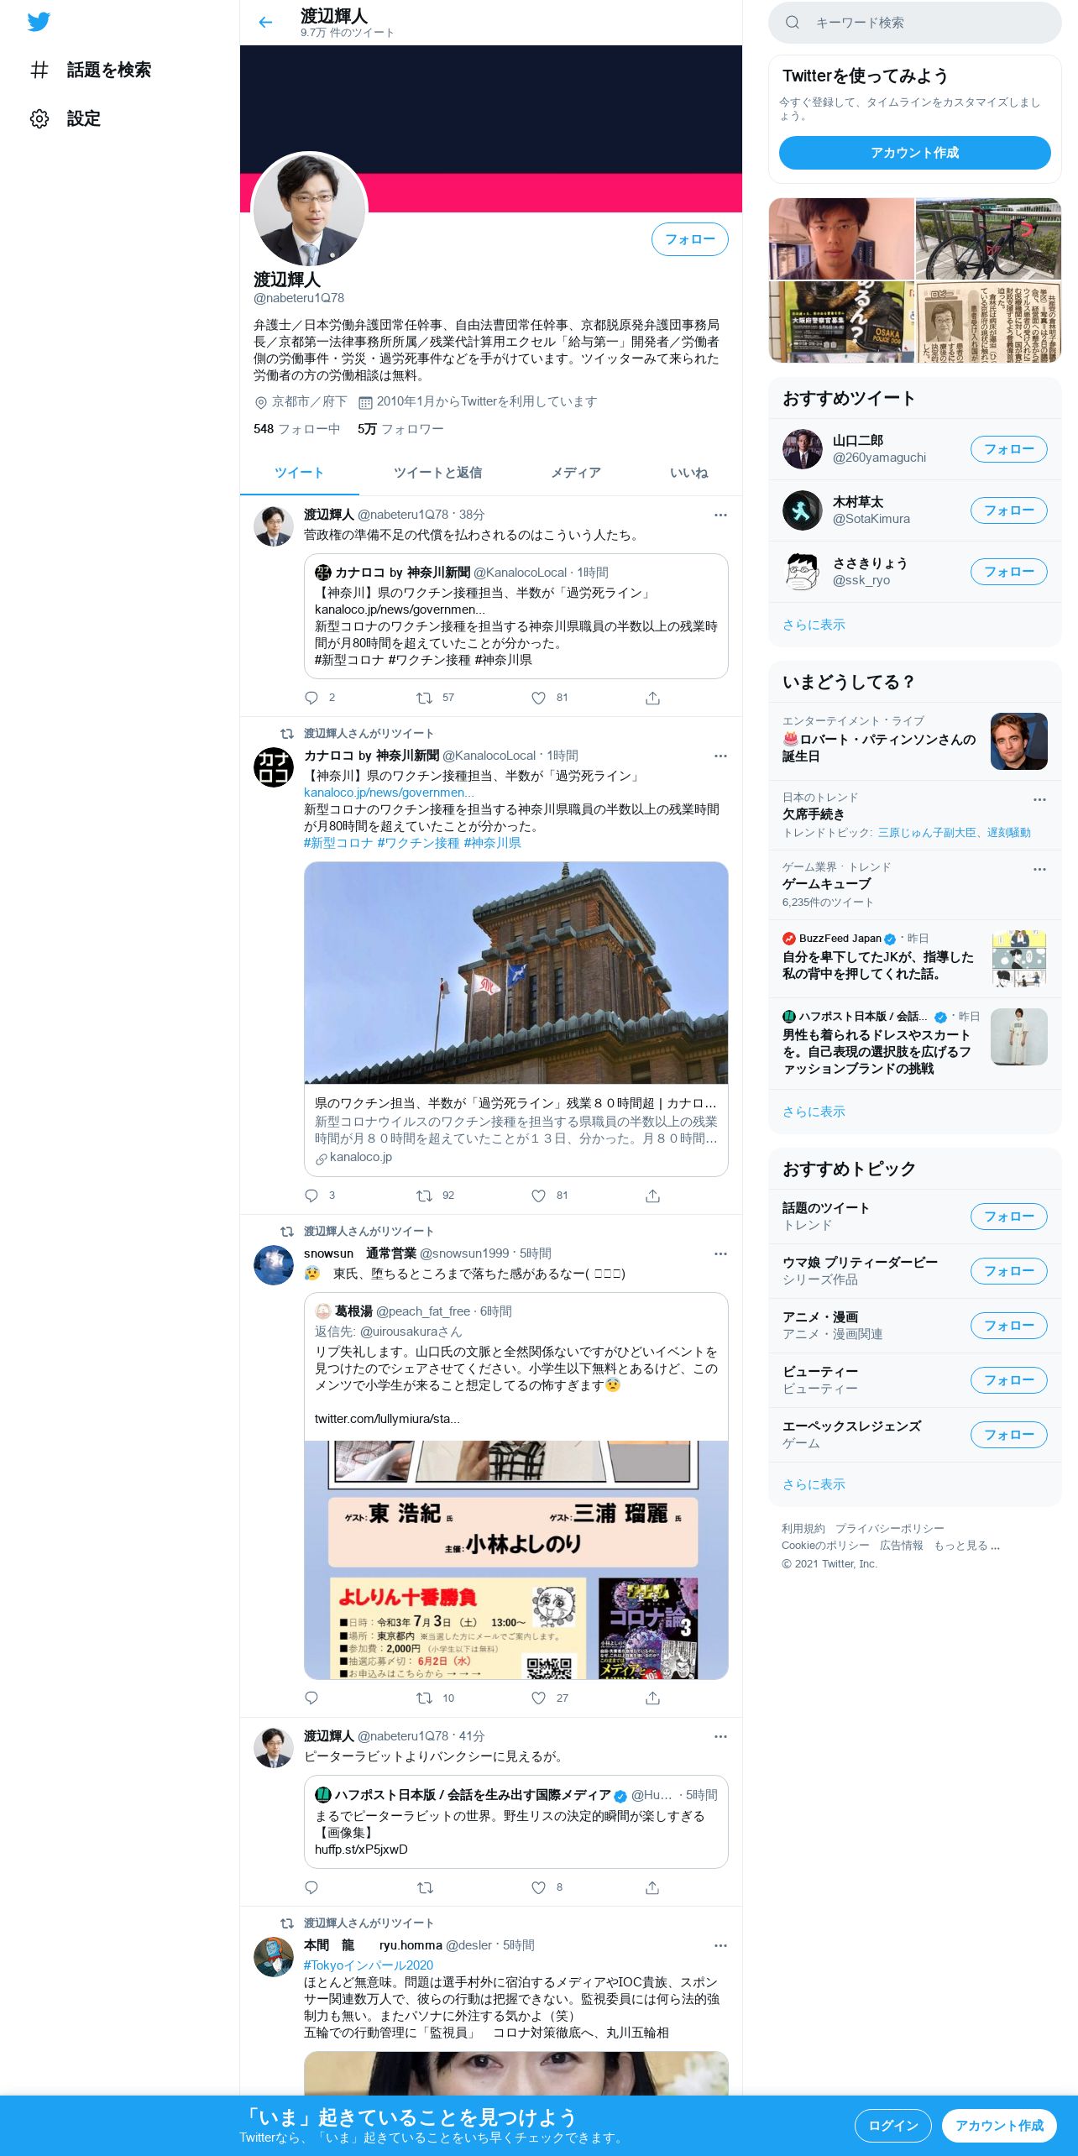The height and width of the screenshot is (2156, 1078).
Task: Open more menu on 本間龍 retweet
Action: pos(720,1945)
